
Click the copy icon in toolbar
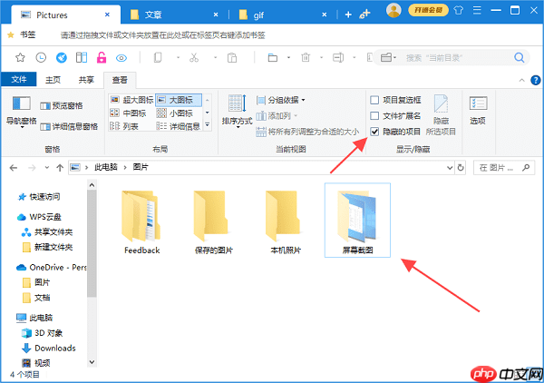158,57
